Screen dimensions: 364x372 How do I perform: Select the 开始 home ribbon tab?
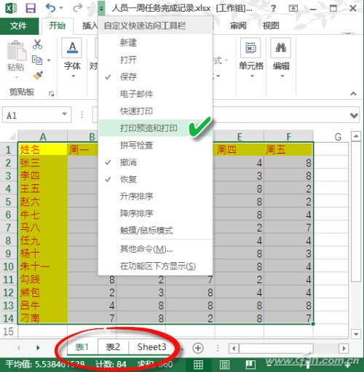pos(58,25)
